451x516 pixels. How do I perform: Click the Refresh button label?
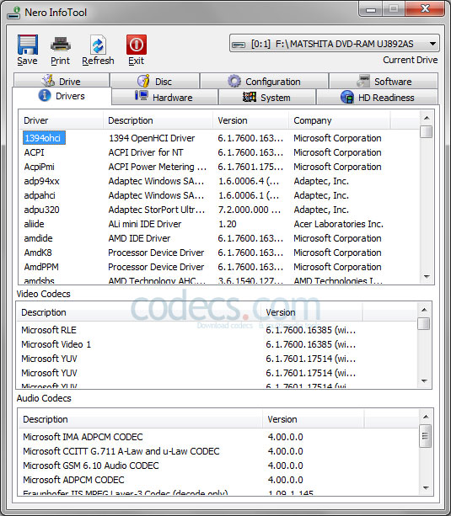click(x=98, y=61)
